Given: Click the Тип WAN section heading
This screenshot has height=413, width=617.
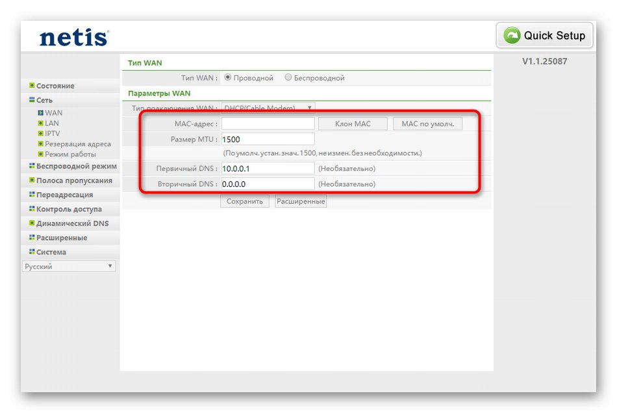Looking at the screenshot, I should point(145,63).
